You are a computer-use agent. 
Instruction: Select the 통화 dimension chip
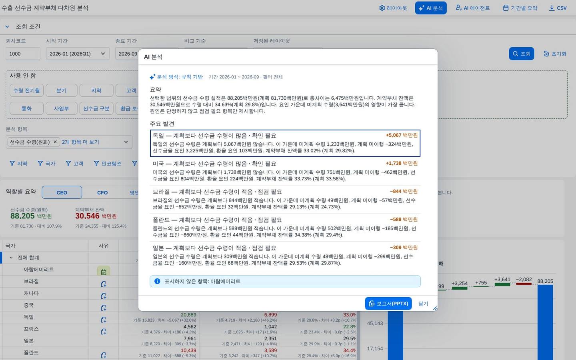tap(27, 108)
